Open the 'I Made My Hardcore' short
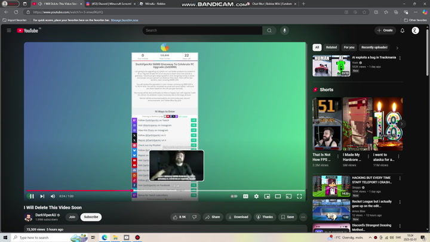This screenshot has width=430, height=242. (x=357, y=124)
